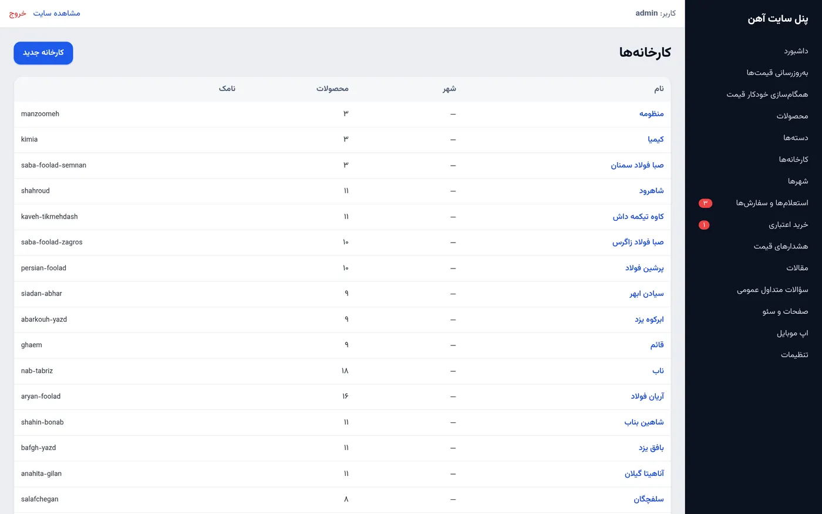
Task: Open مقالات sidebar item
Action: click(797, 268)
